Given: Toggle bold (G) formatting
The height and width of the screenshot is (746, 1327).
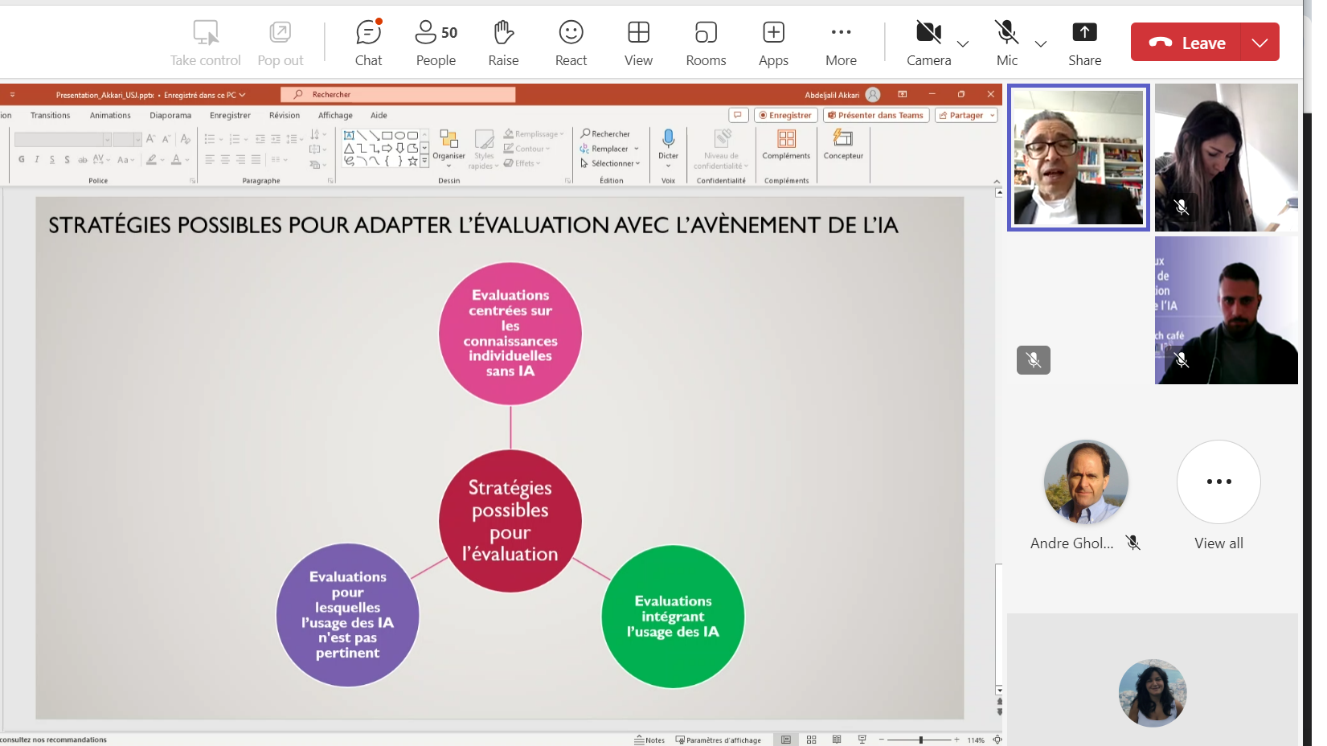Looking at the screenshot, I should pos(22,159).
